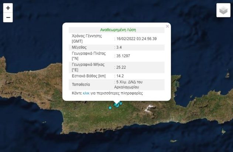233x152 pixels.
Task: Open the map layers selector
Action: tap(223, 10)
